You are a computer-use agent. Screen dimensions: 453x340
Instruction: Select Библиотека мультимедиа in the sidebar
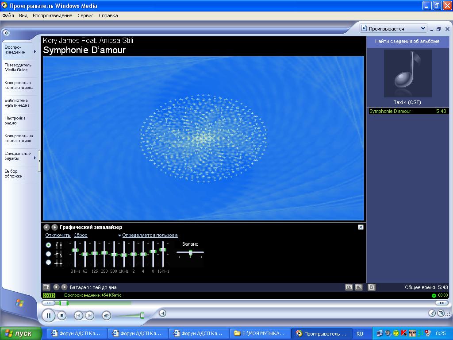click(x=17, y=103)
